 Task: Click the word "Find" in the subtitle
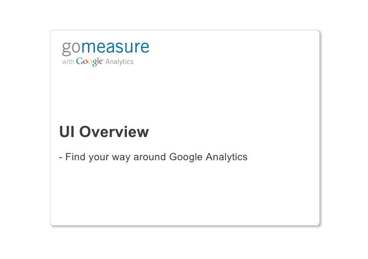74,157
